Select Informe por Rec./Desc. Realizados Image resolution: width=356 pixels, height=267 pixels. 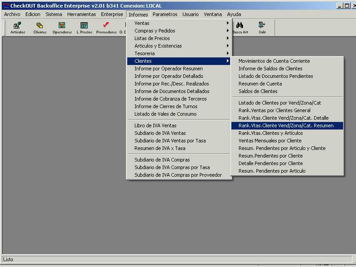[x=179, y=84]
